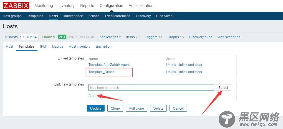
Task: Click the green ZBX availability badge
Action: pyautogui.click(x=62, y=37)
